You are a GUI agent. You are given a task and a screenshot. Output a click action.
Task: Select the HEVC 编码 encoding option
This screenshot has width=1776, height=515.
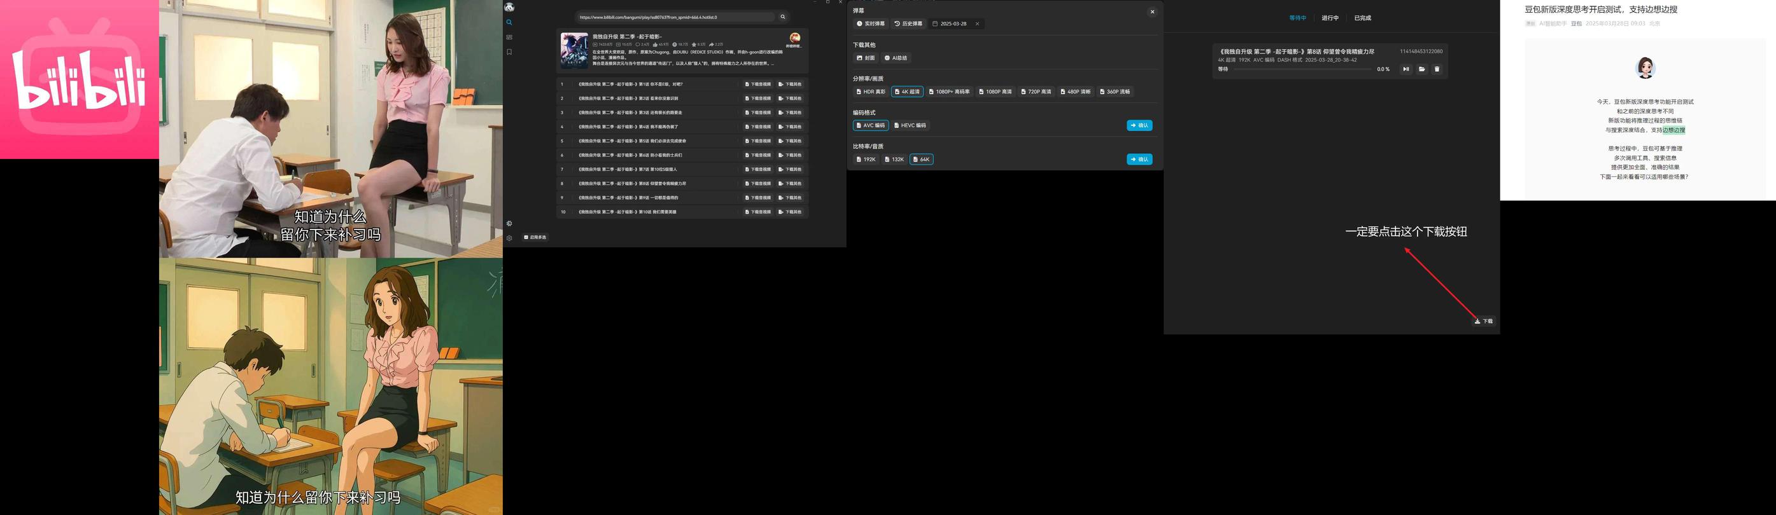point(910,125)
